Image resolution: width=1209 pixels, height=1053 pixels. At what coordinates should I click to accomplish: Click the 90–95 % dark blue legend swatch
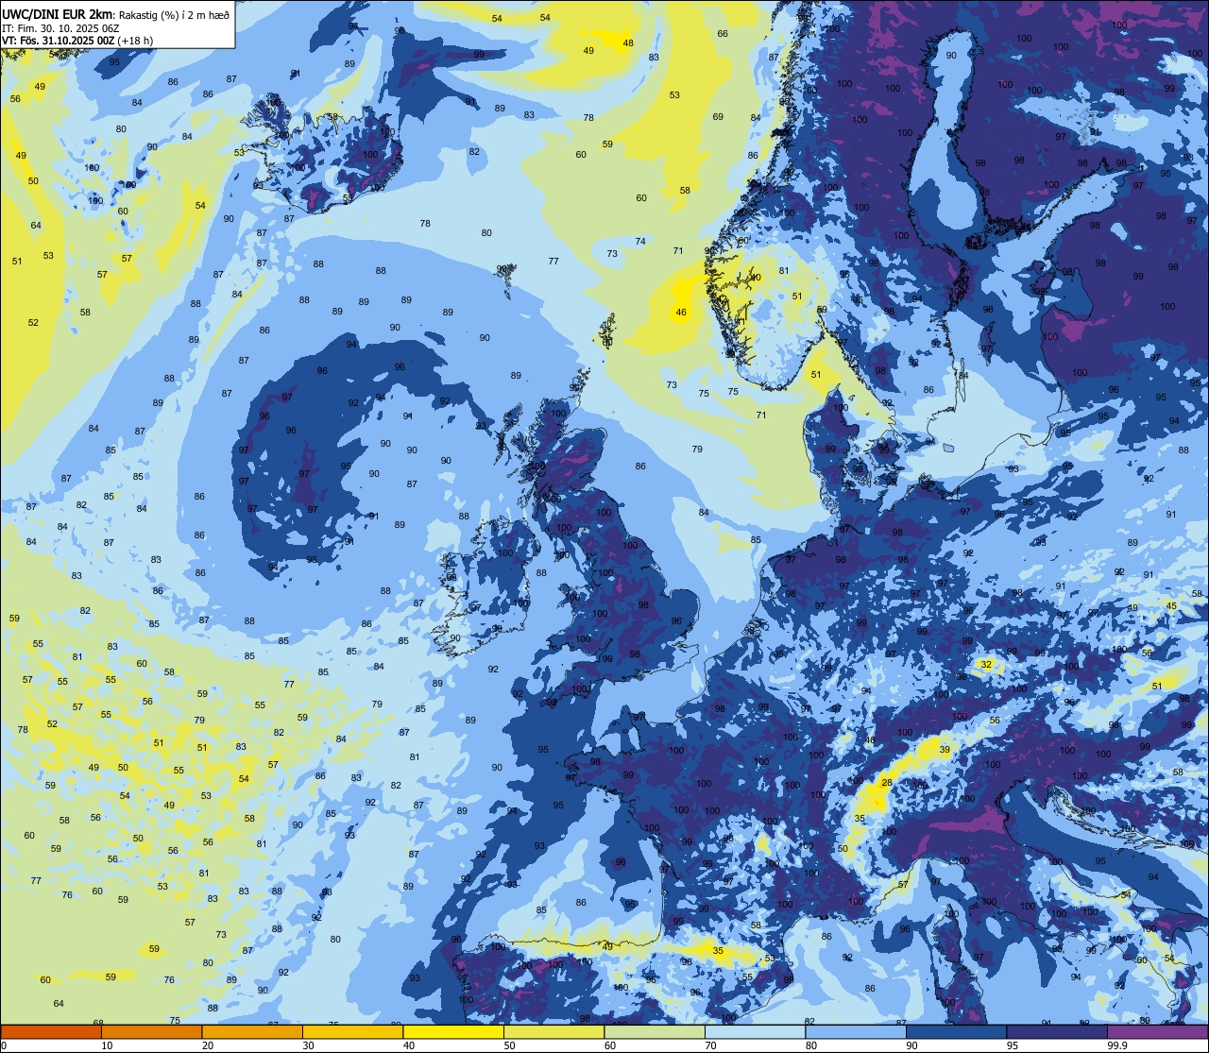click(x=956, y=1031)
